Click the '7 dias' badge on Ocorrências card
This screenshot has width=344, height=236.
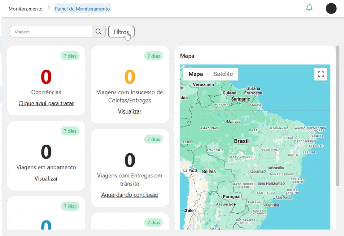pyautogui.click(x=70, y=56)
